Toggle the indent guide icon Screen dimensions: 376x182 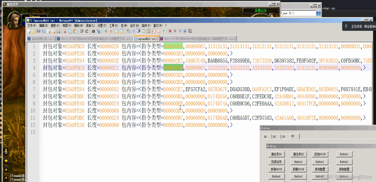click(139, 31)
